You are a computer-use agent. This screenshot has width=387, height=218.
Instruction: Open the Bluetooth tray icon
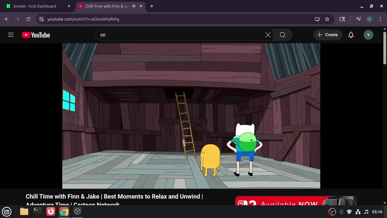[341, 212]
